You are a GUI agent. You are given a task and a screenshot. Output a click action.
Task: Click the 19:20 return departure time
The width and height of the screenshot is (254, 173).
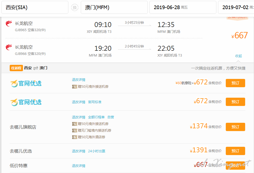(x=103, y=49)
